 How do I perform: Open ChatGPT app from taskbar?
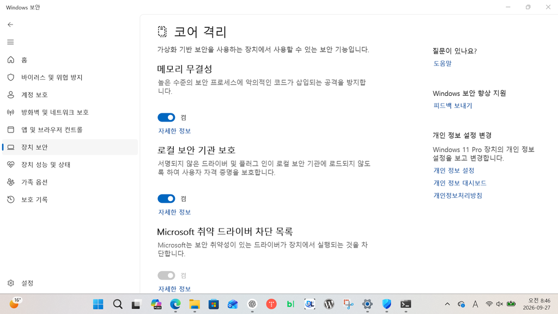(x=252, y=304)
